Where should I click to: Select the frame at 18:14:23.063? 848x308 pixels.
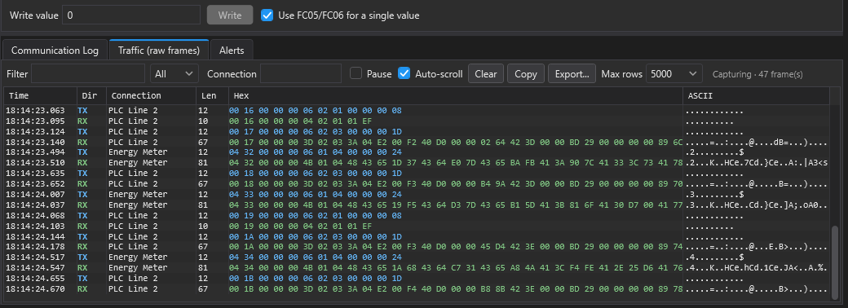pyautogui.click(x=417, y=111)
